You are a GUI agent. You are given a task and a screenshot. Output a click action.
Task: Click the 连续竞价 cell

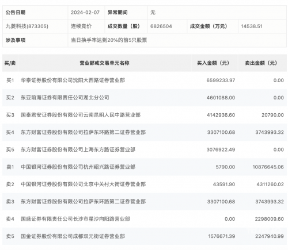tap(81, 26)
